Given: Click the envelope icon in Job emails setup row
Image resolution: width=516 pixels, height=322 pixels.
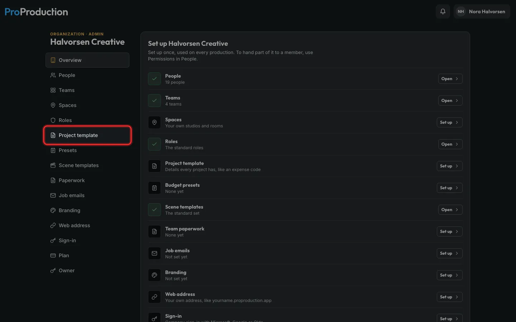Looking at the screenshot, I should tap(154, 253).
